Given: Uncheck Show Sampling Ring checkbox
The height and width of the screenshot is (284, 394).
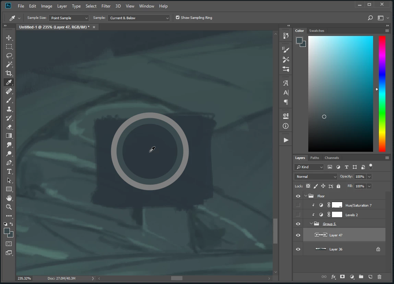Looking at the screenshot, I should tap(178, 17).
